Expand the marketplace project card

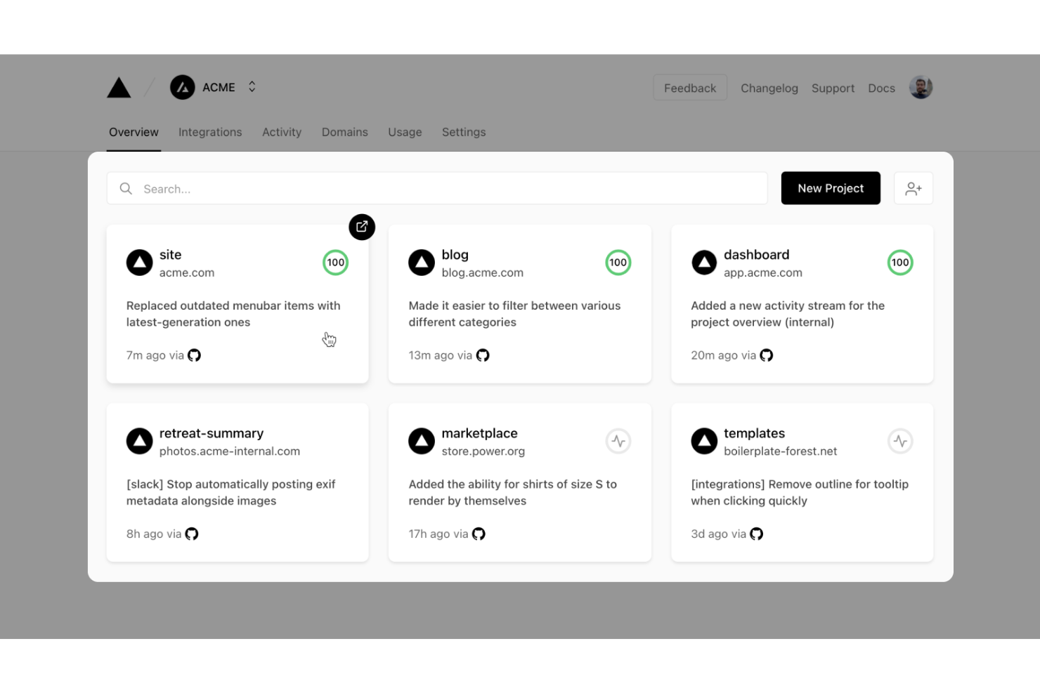[x=520, y=482]
